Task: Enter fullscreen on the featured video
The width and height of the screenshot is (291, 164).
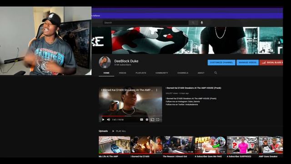Action: 158,119
